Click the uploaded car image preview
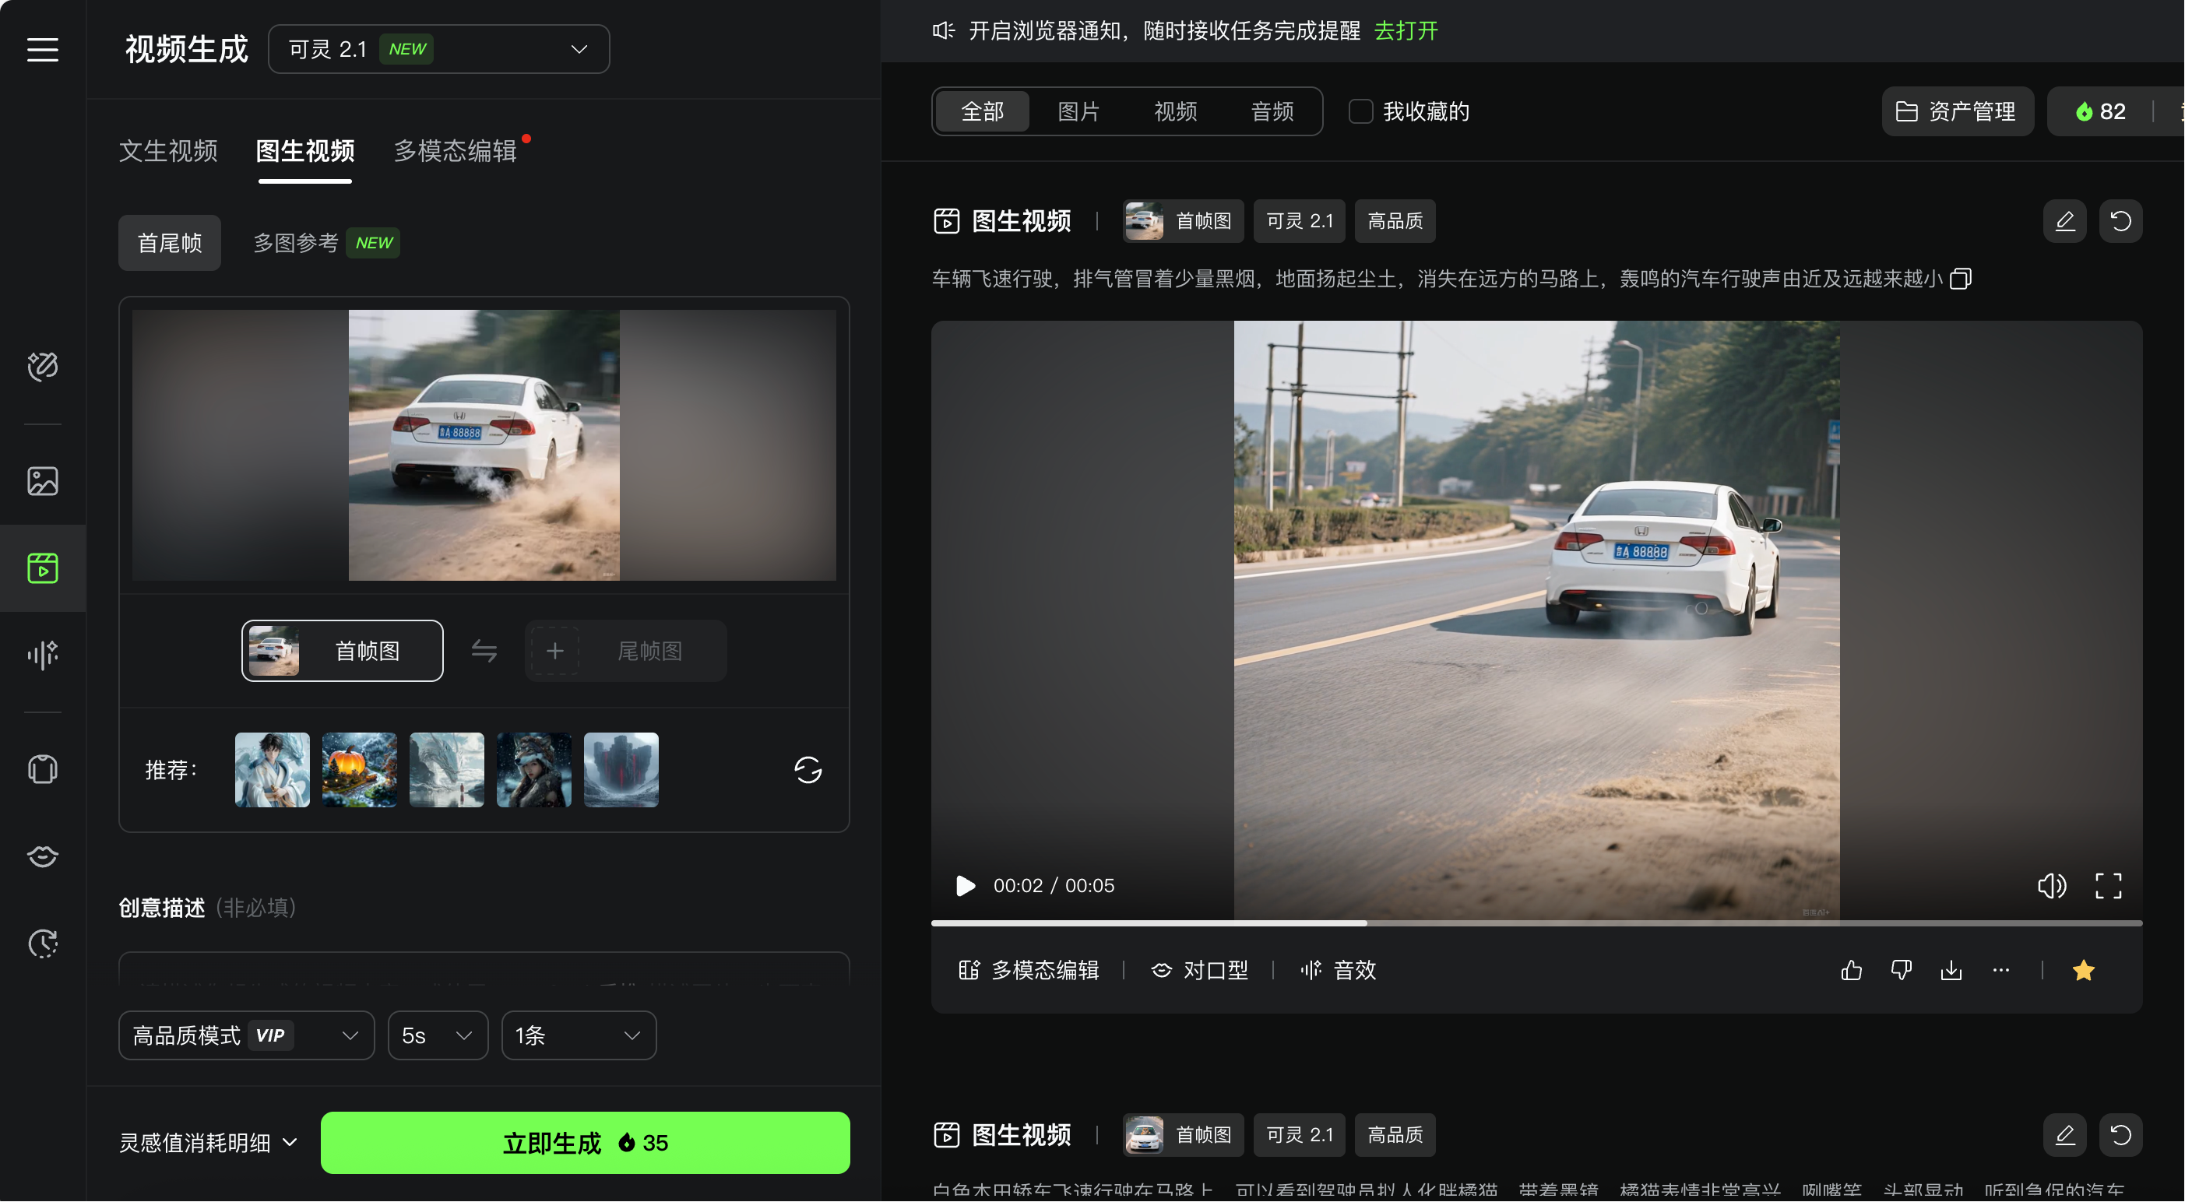 [484, 445]
